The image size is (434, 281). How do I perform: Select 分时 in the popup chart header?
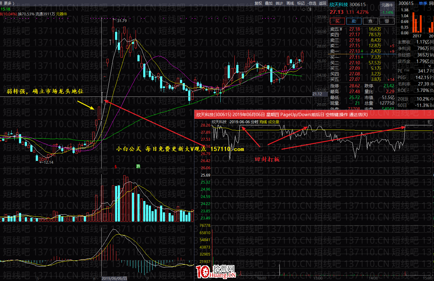[254, 122]
